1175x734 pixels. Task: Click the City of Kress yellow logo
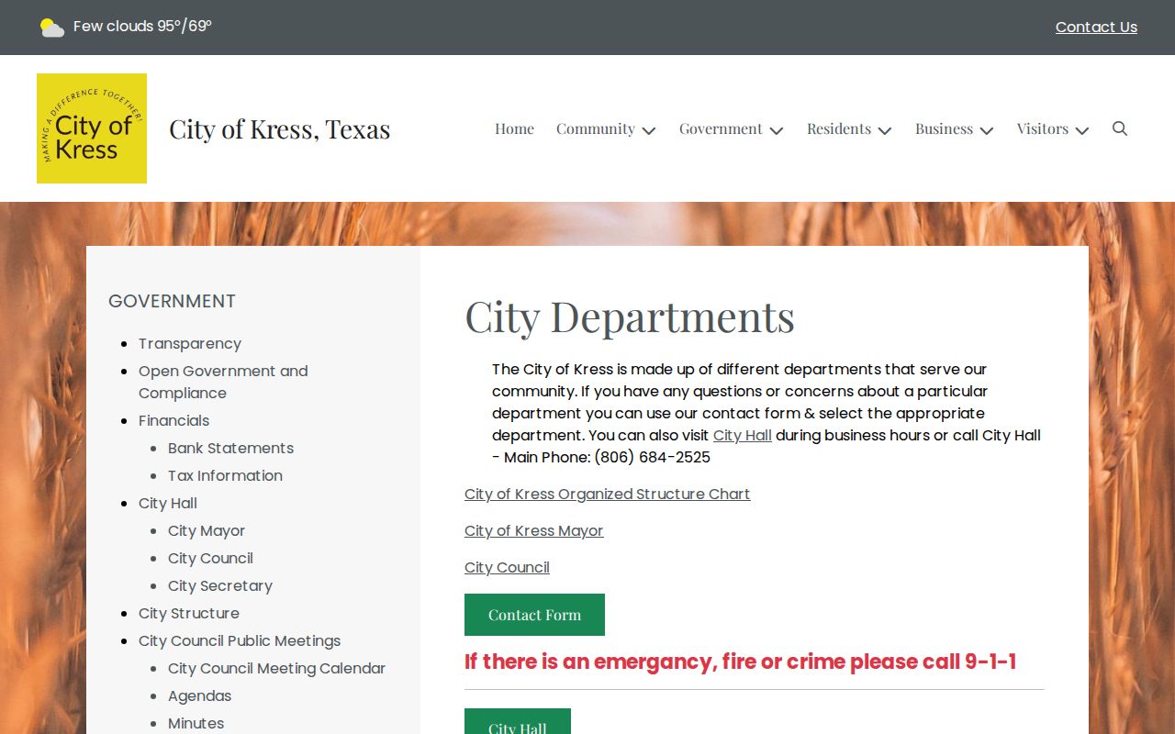[x=92, y=128]
